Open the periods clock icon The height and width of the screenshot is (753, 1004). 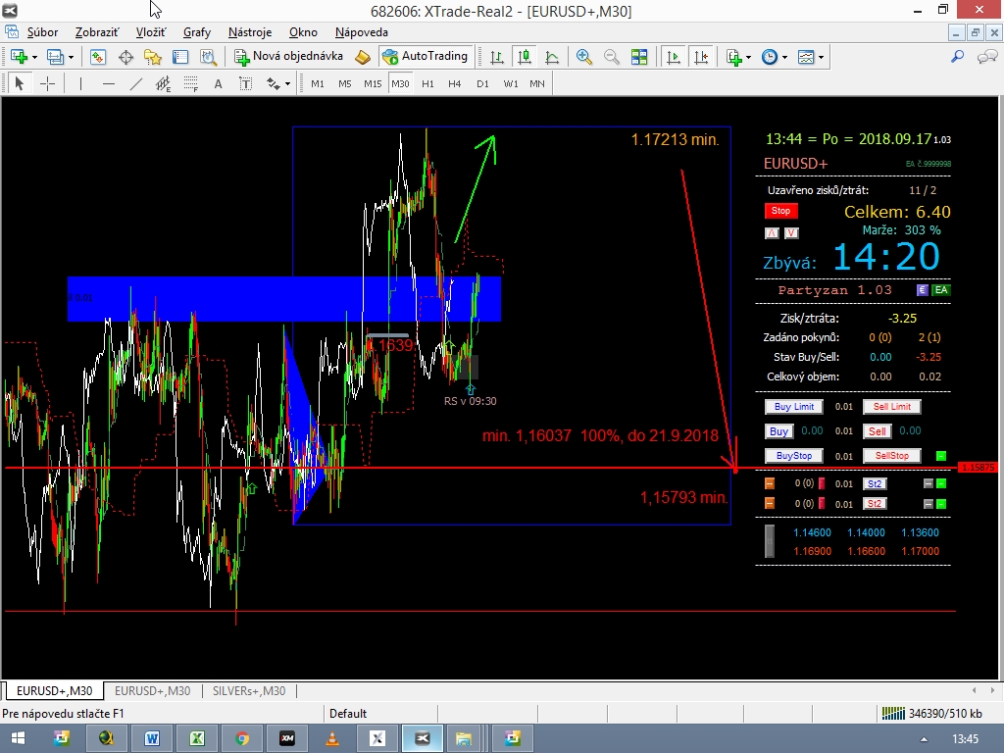tap(769, 57)
